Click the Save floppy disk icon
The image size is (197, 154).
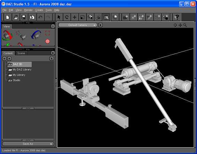24,17
